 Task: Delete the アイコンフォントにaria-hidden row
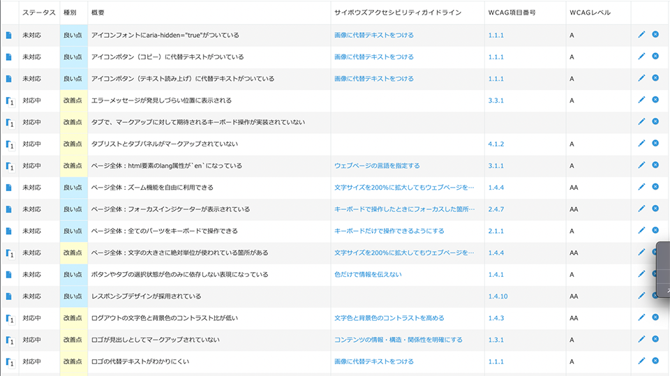[655, 34]
